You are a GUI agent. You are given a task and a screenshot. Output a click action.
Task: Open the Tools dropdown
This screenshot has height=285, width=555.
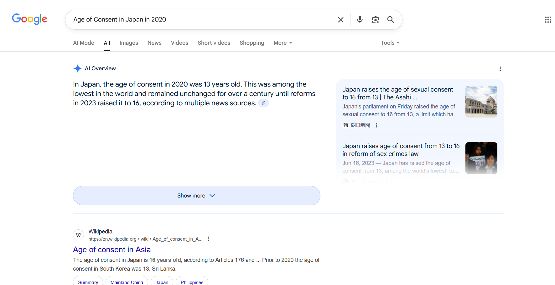[x=390, y=43]
